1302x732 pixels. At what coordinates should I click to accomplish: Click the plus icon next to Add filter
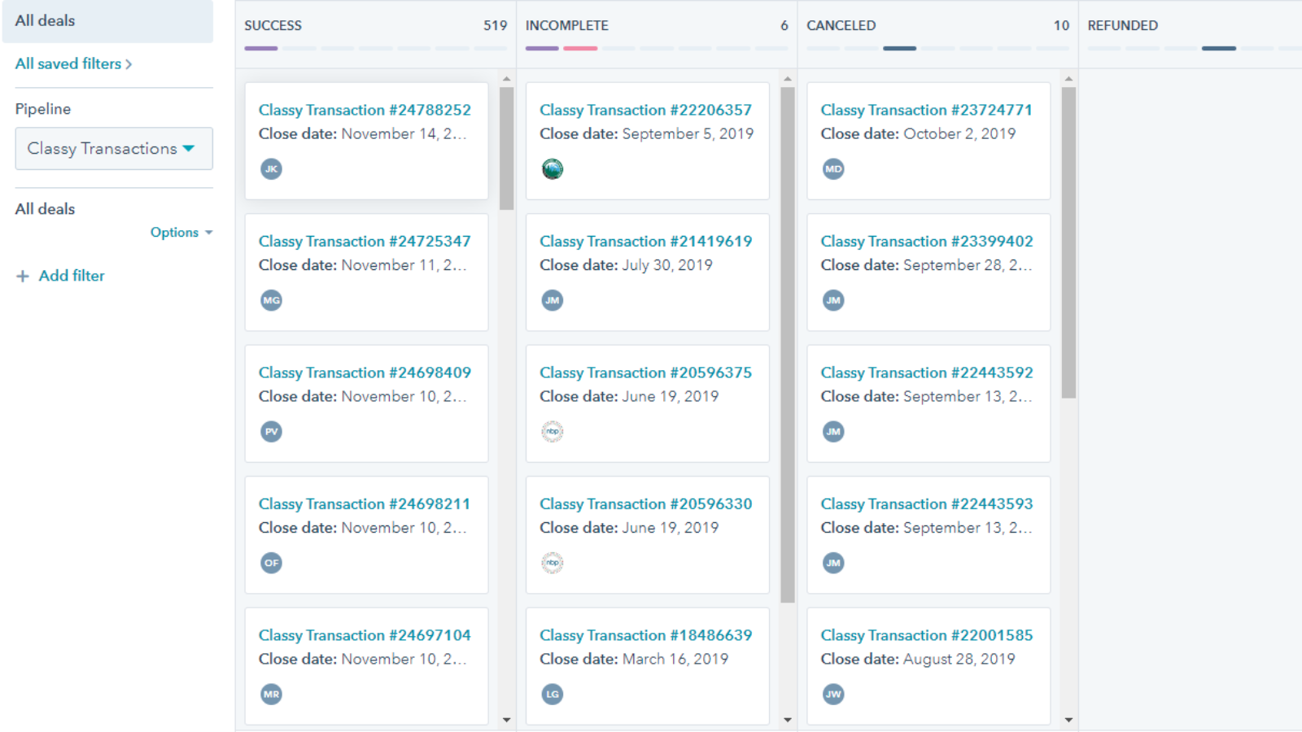click(23, 277)
